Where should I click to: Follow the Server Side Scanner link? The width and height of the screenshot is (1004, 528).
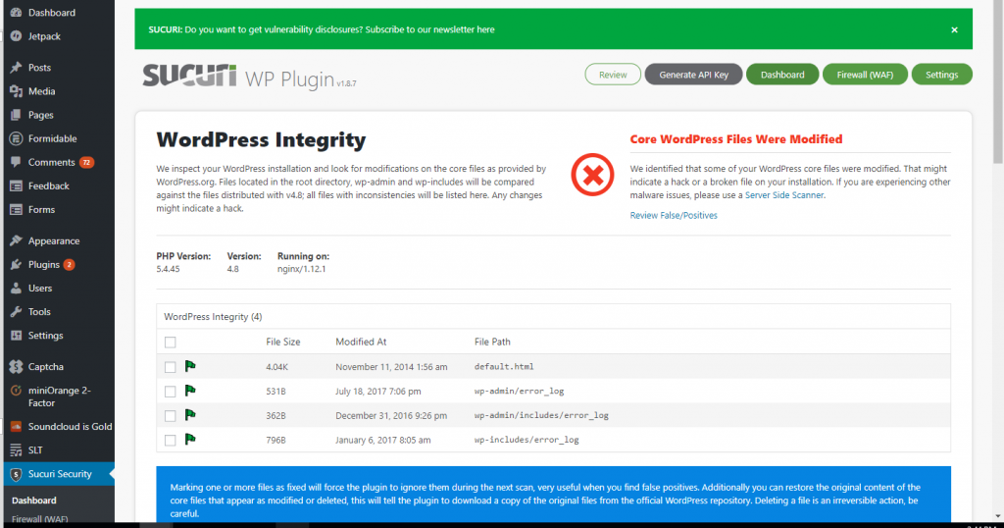[784, 195]
